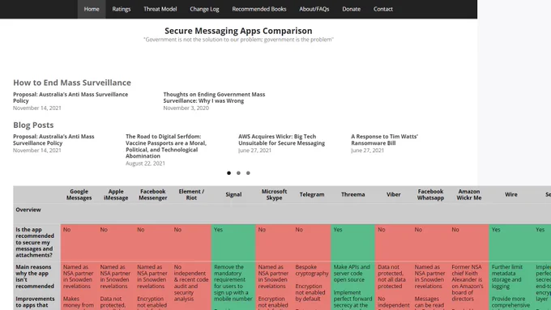Open the Contact page

pos(383,9)
